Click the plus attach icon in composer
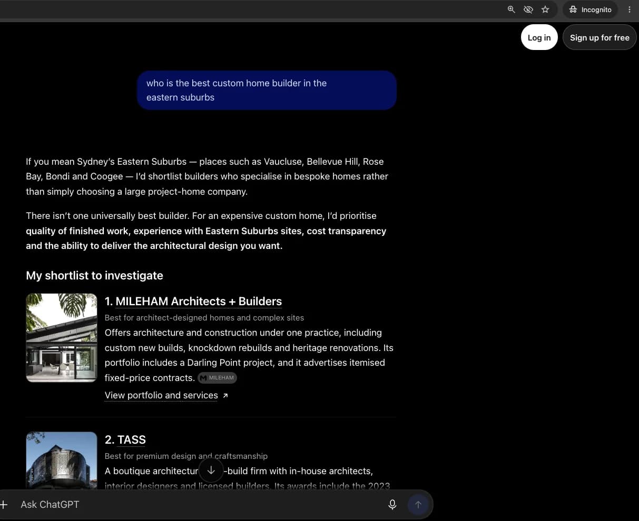The height and width of the screenshot is (521, 639). [4, 505]
